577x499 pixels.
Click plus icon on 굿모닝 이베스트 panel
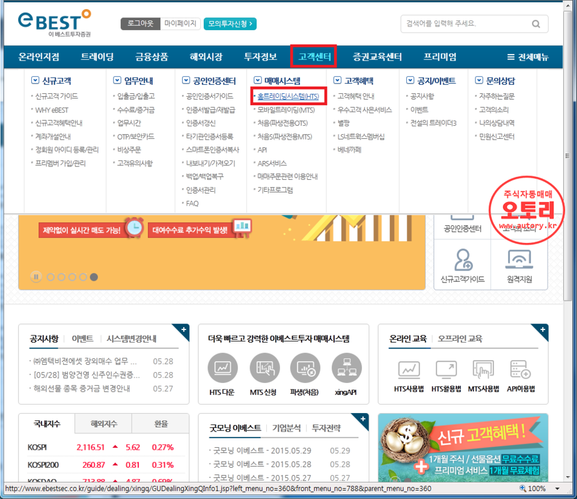(363, 418)
